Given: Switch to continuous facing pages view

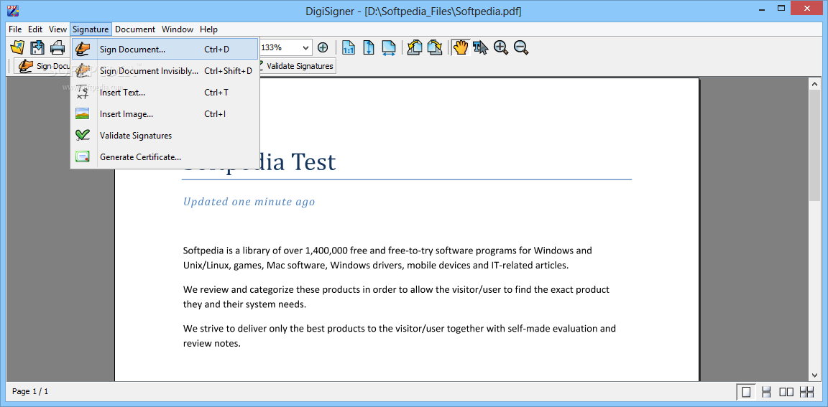Looking at the screenshot, I should click(x=806, y=392).
